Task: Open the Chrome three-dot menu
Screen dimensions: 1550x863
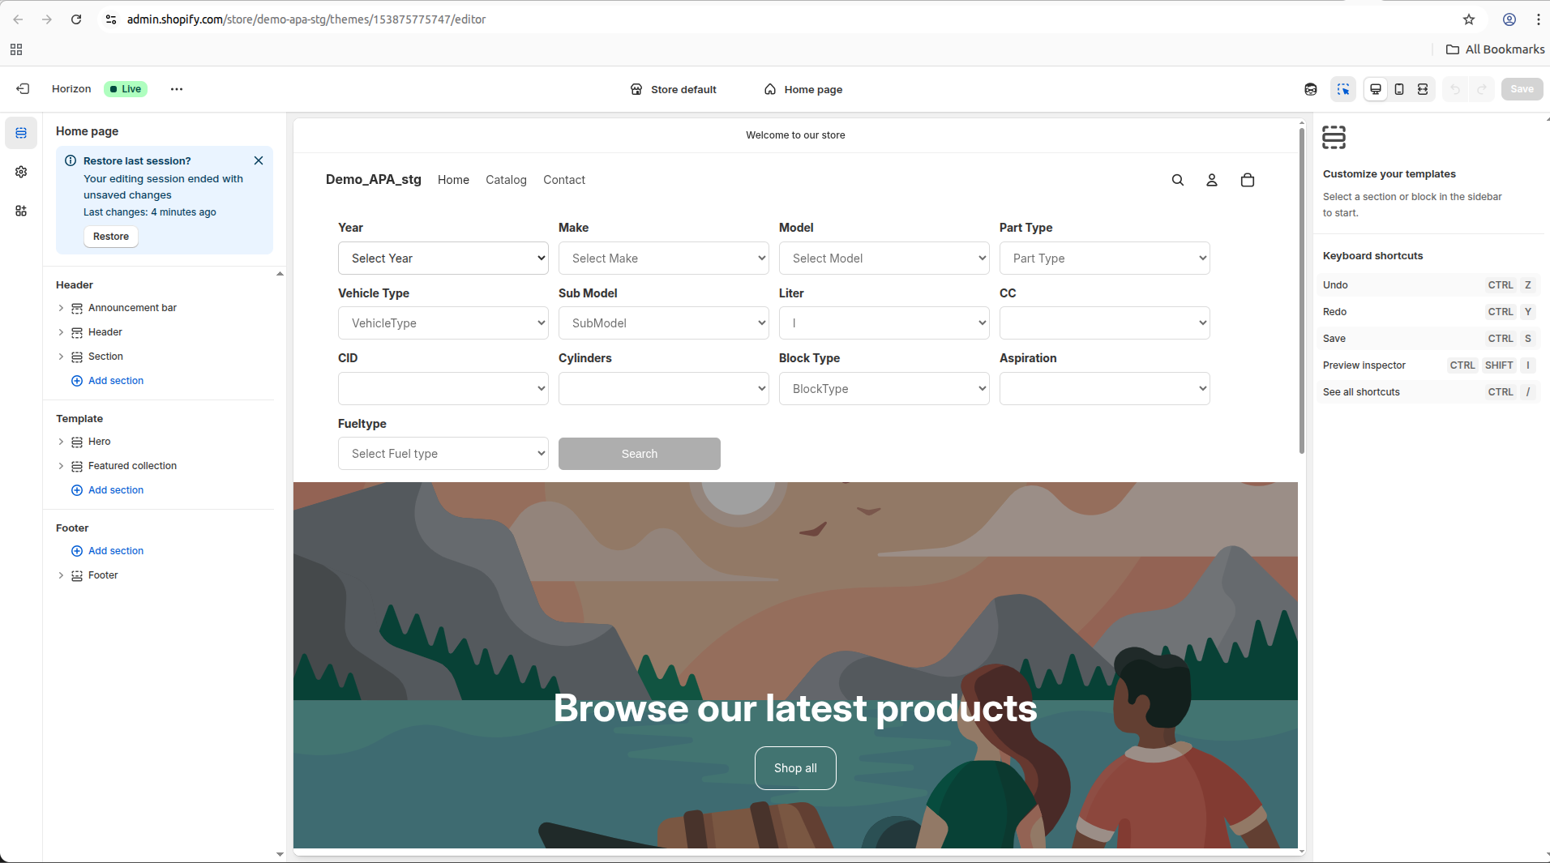Action: click(x=1539, y=19)
